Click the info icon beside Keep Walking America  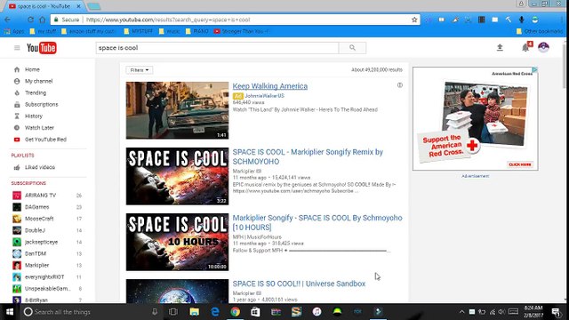point(399,85)
